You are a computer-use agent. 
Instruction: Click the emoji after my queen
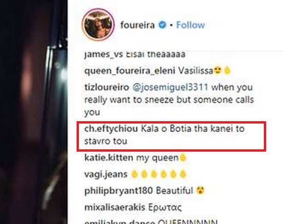[183, 158]
